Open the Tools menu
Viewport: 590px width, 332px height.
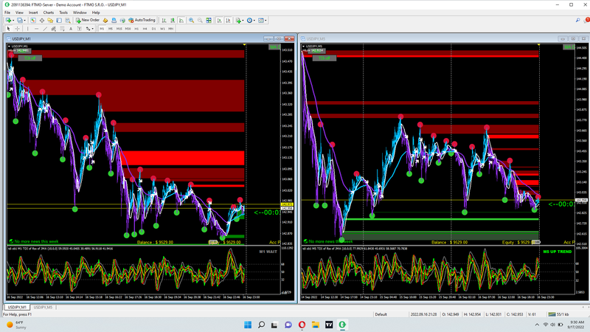coord(63,13)
